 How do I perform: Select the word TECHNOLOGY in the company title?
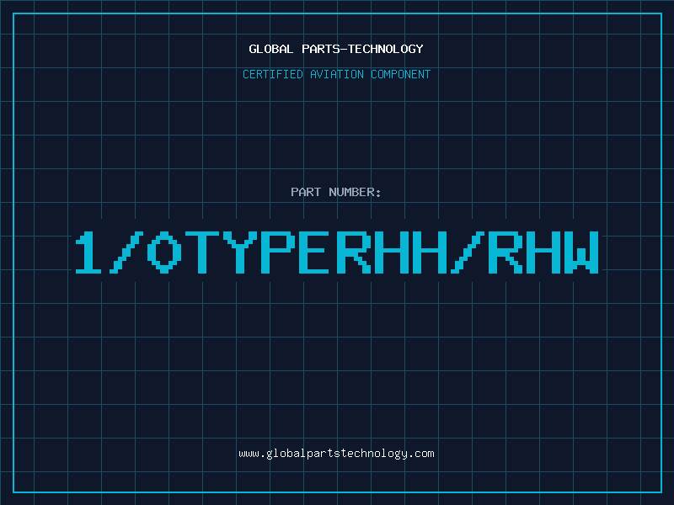[386, 49]
